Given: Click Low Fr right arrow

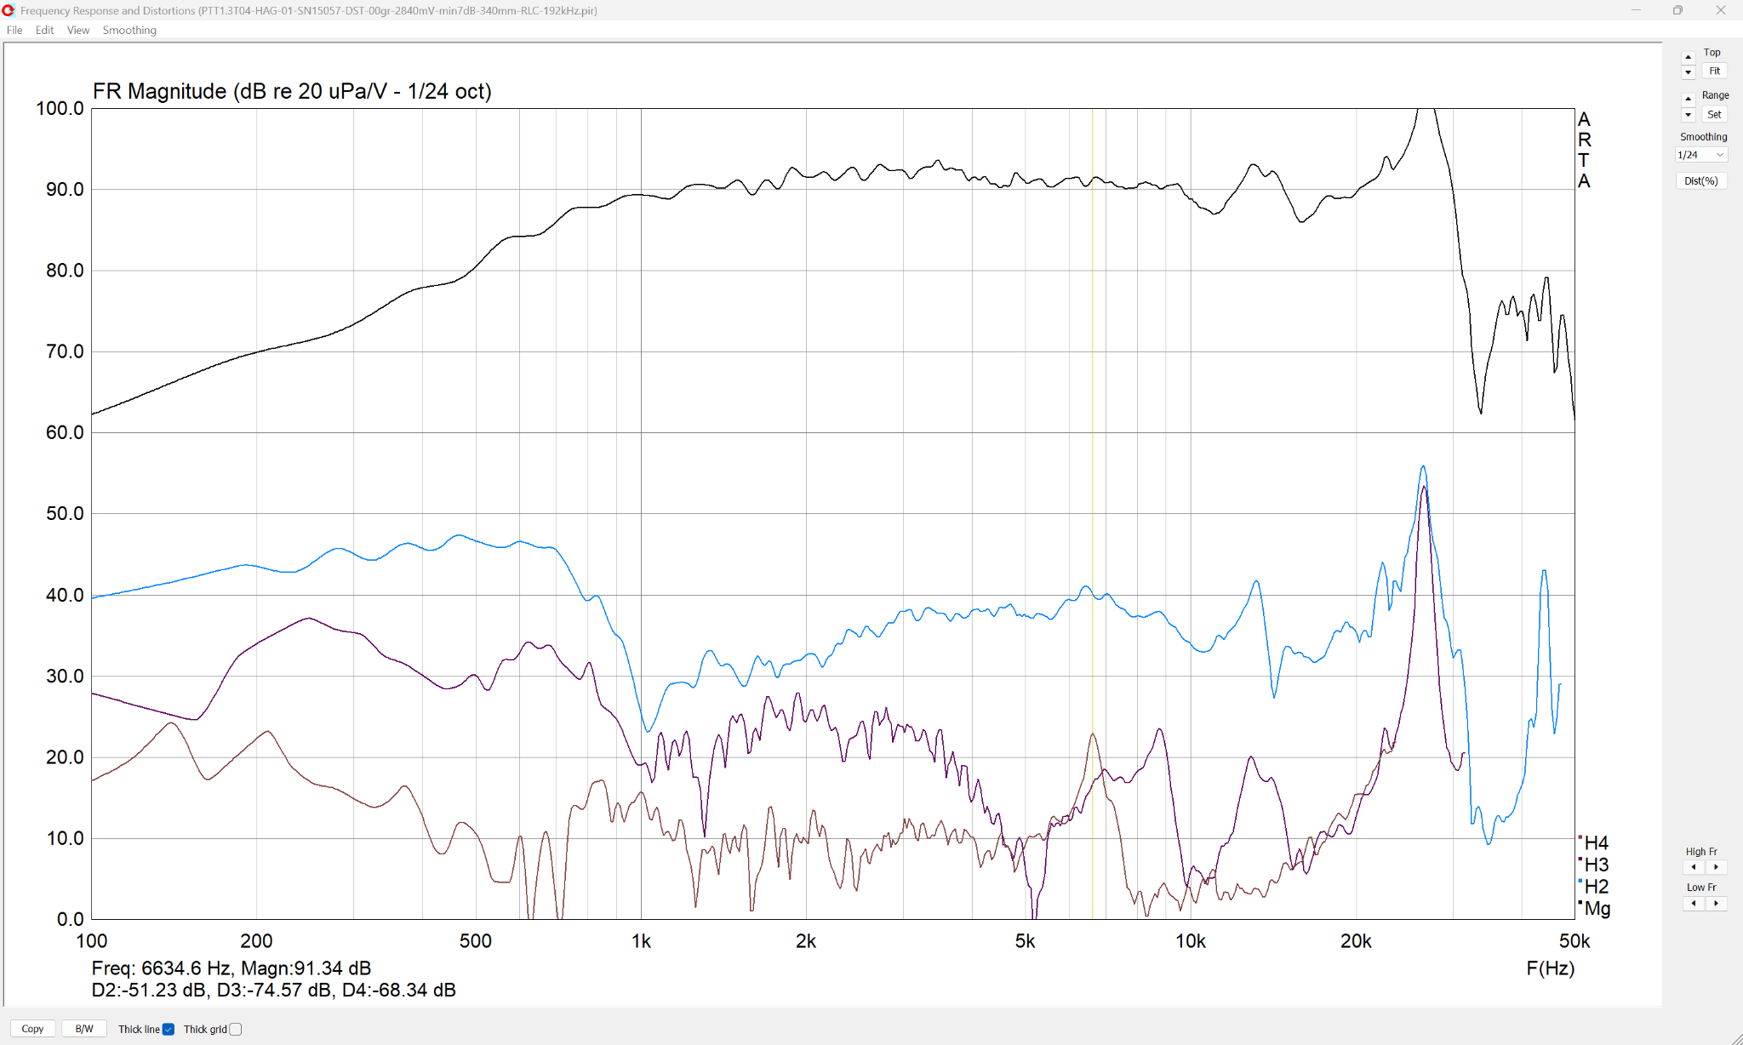Looking at the screenshot, I should point(1717,904).
